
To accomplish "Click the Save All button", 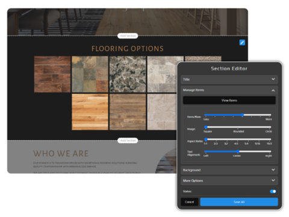I will pyautogui.click(x=239, y=202).
